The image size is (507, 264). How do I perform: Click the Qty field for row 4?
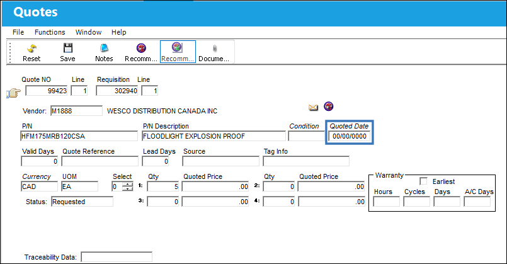click(279, 202)
